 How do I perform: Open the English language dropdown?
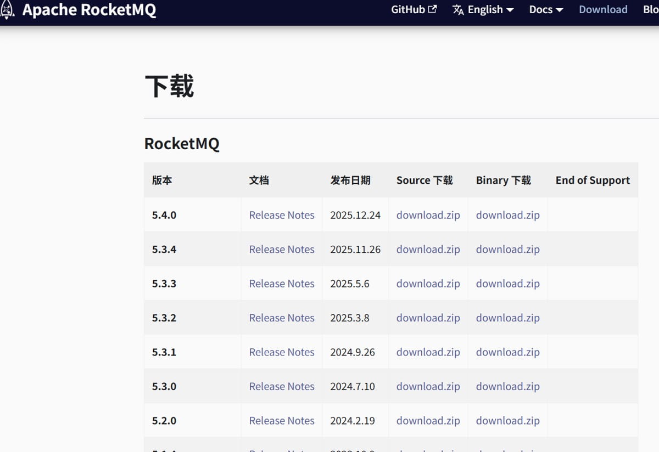[x=485, y=10]
